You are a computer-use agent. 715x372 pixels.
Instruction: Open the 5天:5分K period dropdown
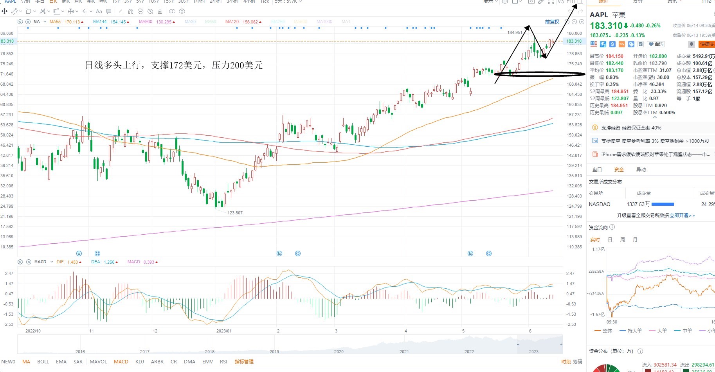click(288, 2)
